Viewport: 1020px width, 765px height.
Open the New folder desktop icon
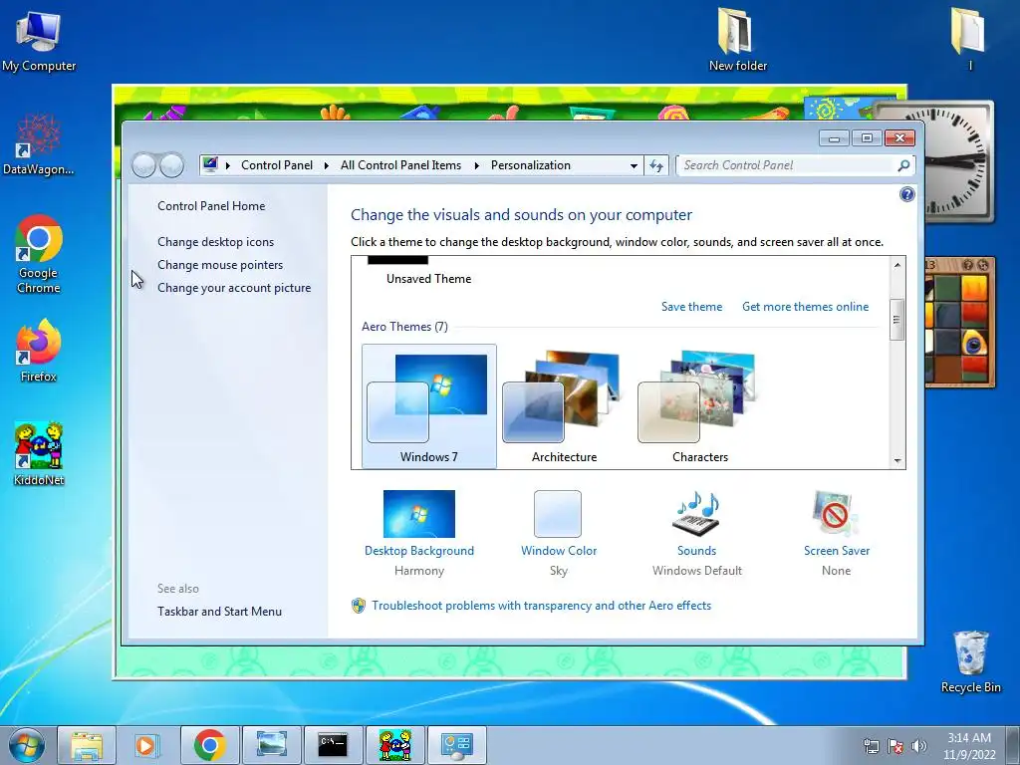click(x=738, y=40)
